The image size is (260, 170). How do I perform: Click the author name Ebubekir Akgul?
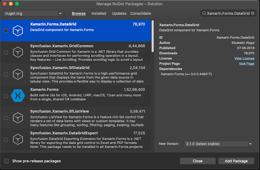pos(243,43)
